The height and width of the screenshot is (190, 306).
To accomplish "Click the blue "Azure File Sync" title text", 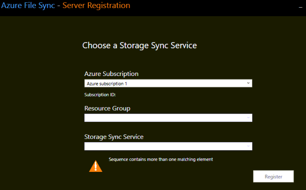I will [27, 5].
